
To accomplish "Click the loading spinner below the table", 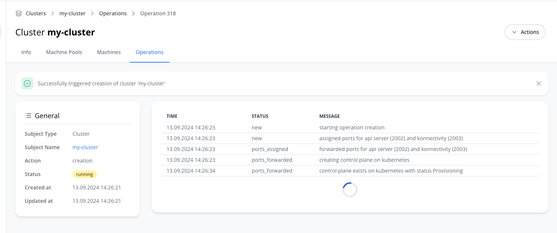I will coord(350,190).
